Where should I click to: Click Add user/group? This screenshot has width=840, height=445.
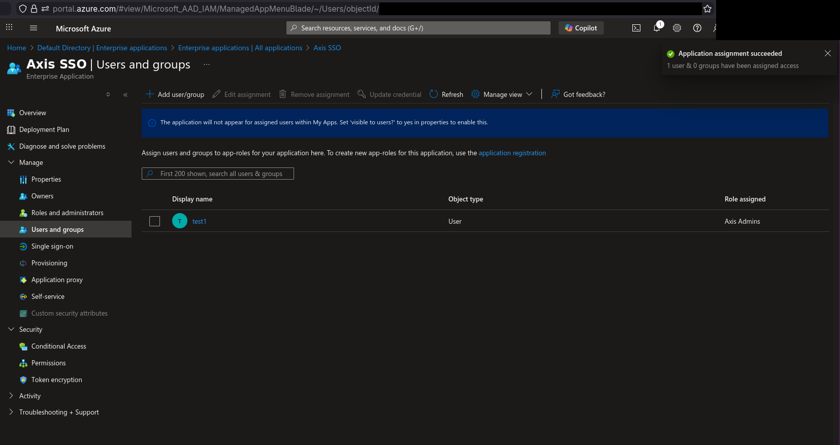[x=175, y=94]
